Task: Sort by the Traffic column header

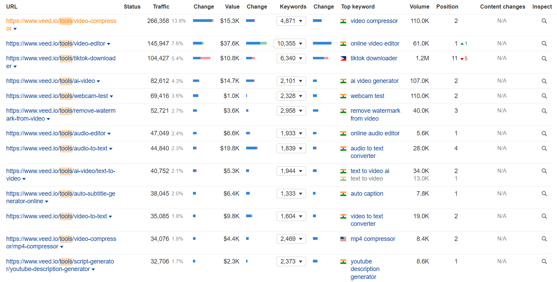Action: click(161, 7)
